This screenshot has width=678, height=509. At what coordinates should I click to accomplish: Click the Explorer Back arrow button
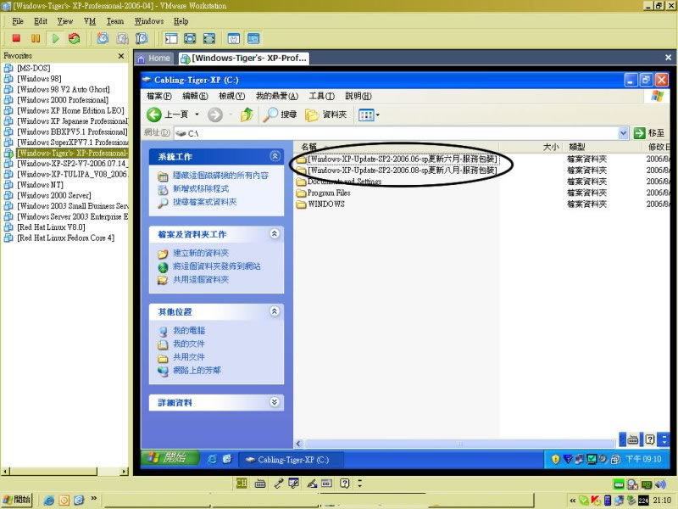pyautogui.click(x=154, y=115)
